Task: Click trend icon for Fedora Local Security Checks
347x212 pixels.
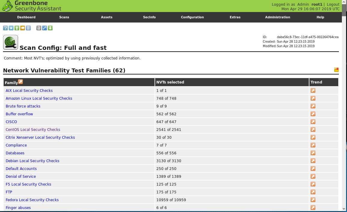Action: click(313, 200)
